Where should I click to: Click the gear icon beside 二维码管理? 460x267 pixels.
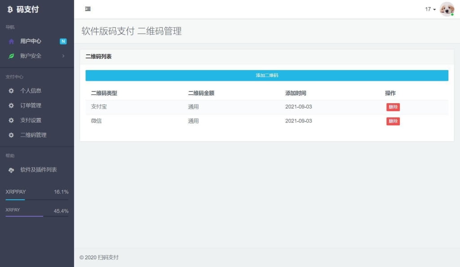(11, 135)
